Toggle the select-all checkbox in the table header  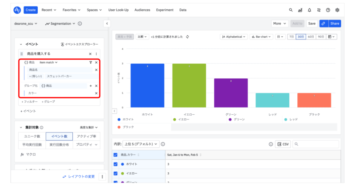pyautogui.click(x=116, y=155)
